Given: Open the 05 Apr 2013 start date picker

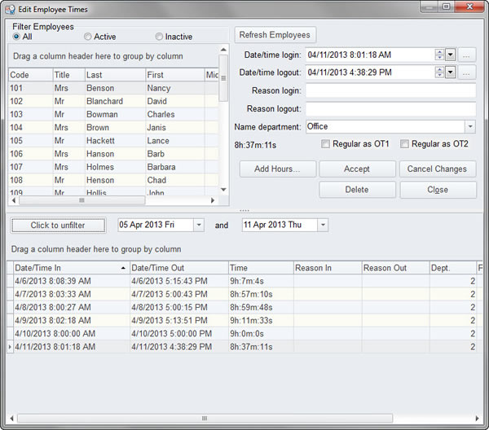Looking at the screenshot, I should point(198,225).
